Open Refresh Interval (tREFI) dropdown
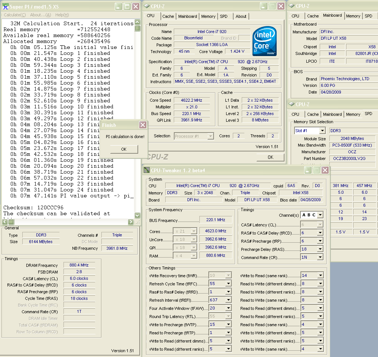Screen dimensions: 378x357 tap(228, 300)
